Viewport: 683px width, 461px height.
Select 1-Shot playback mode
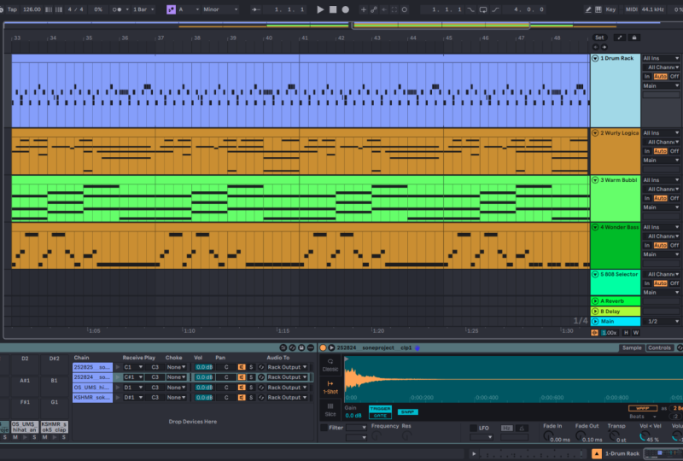[330, 388]
